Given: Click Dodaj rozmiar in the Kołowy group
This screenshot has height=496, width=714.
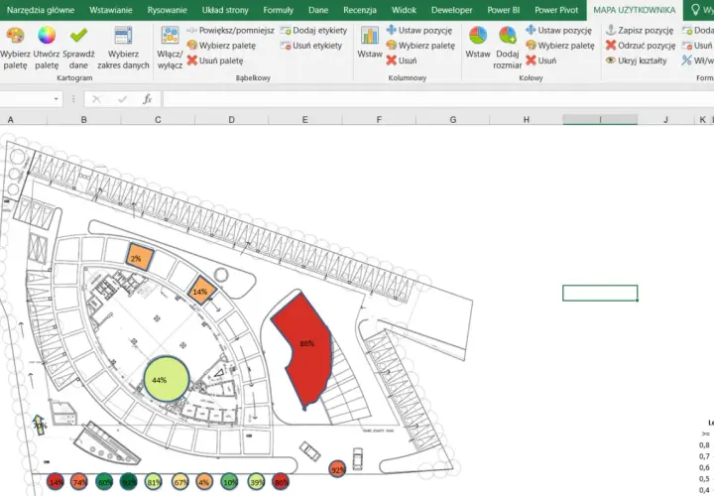Looking at the screenshot, I should (x=508, y=48).
